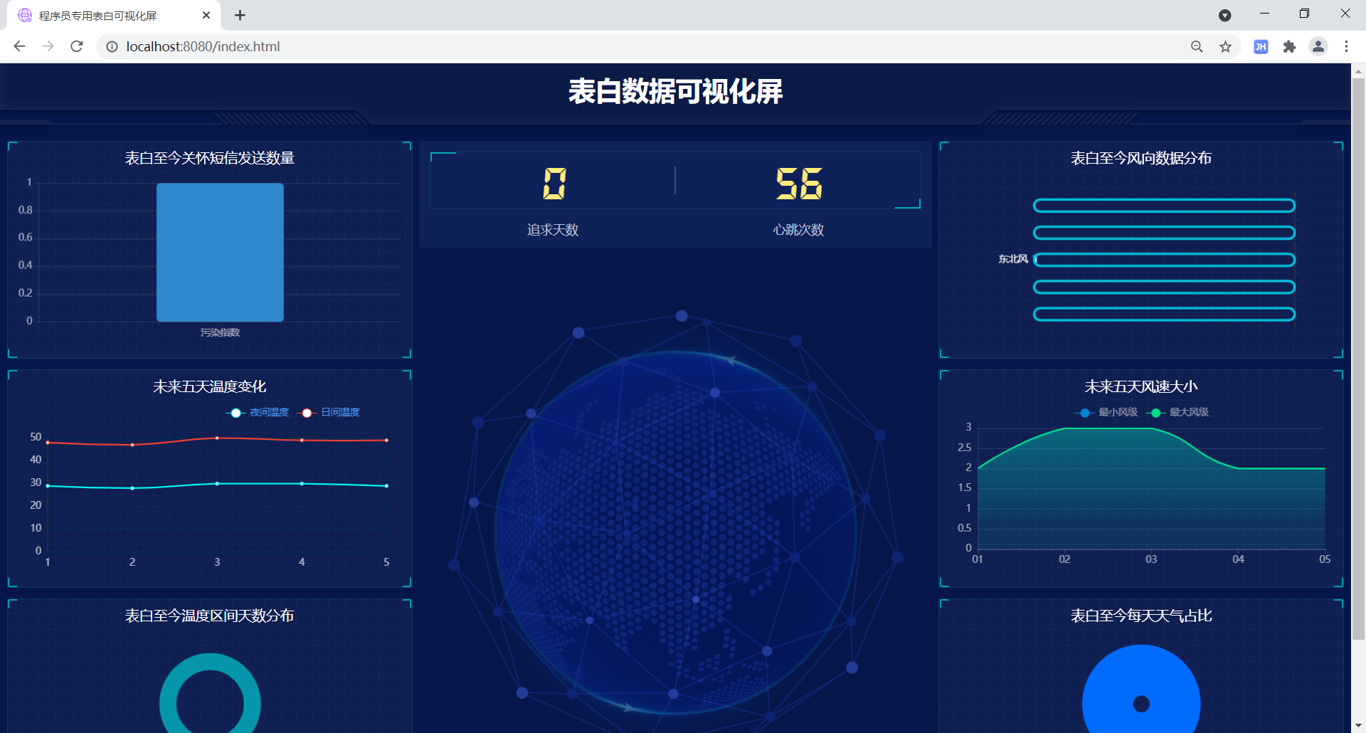Toggle the 最大风级 legend series
This screenshot has height=733, width=1366.
coord(1177,413)
